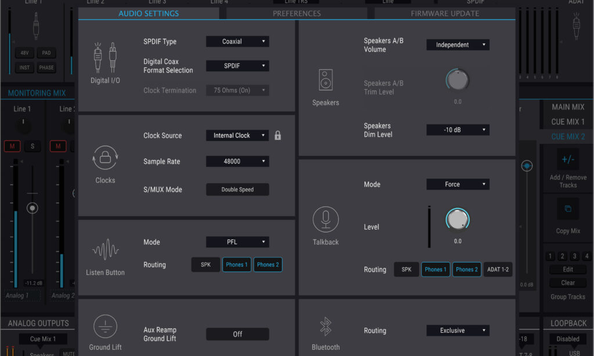The width and height of the screenshot is (594, 356).
Task: Click the clock source padlock icon
Action: (278, 135)
